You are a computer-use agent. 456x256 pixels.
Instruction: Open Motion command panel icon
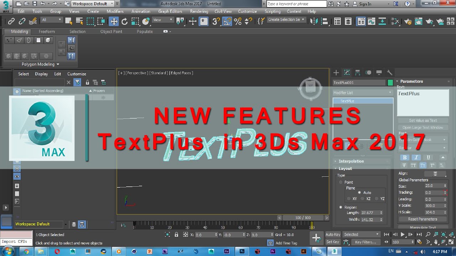click(368, 73)
